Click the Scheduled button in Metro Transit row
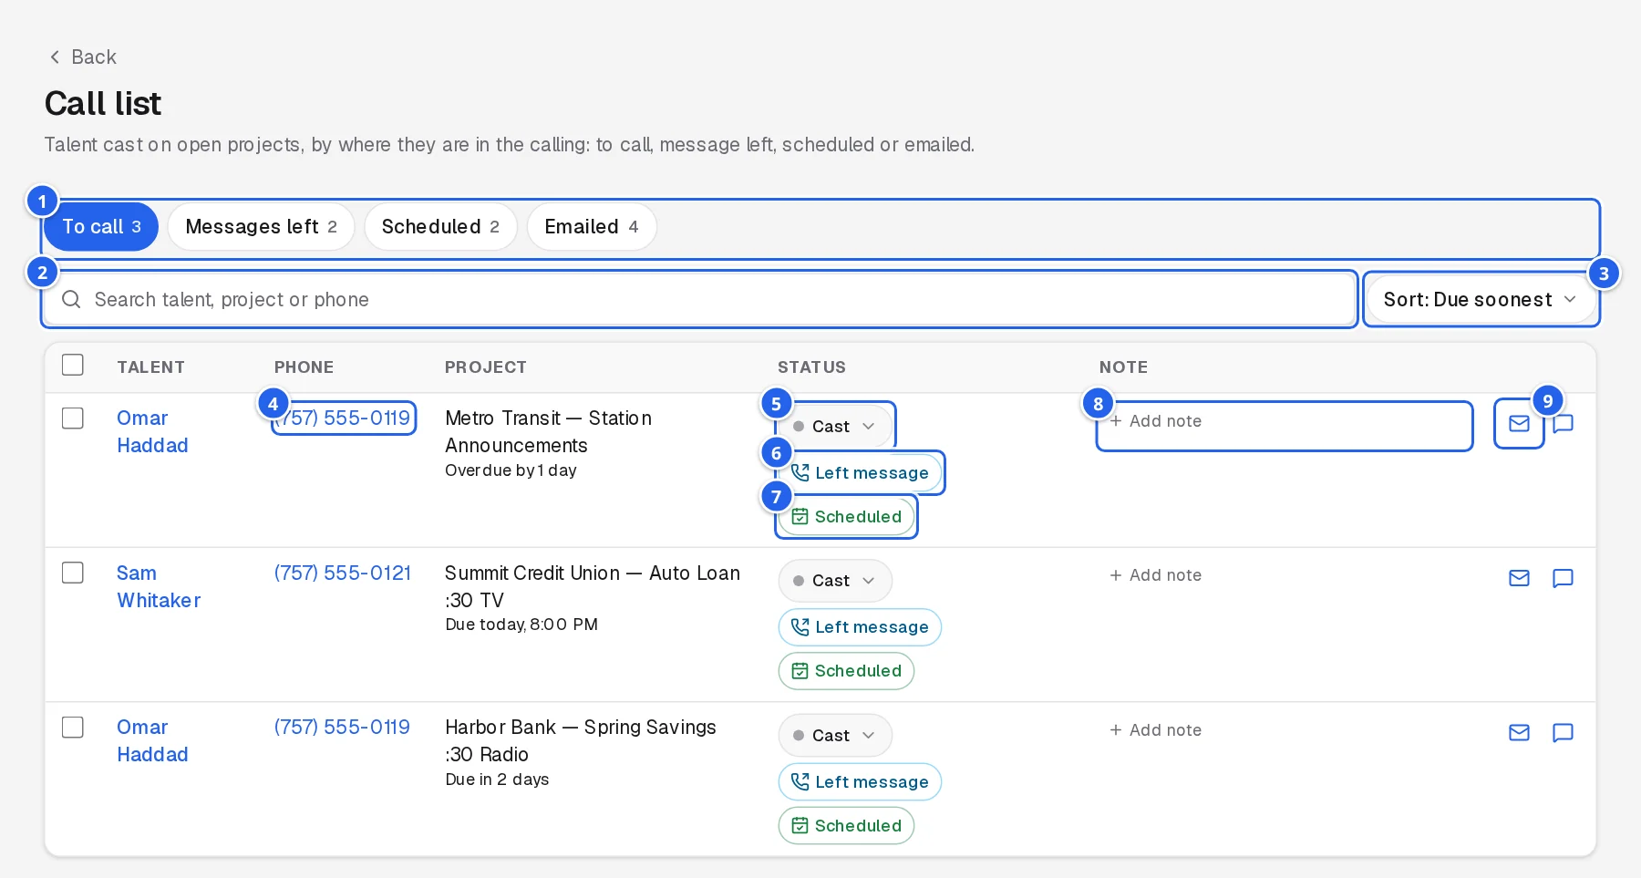1641x878 pixels. point(846,517)
